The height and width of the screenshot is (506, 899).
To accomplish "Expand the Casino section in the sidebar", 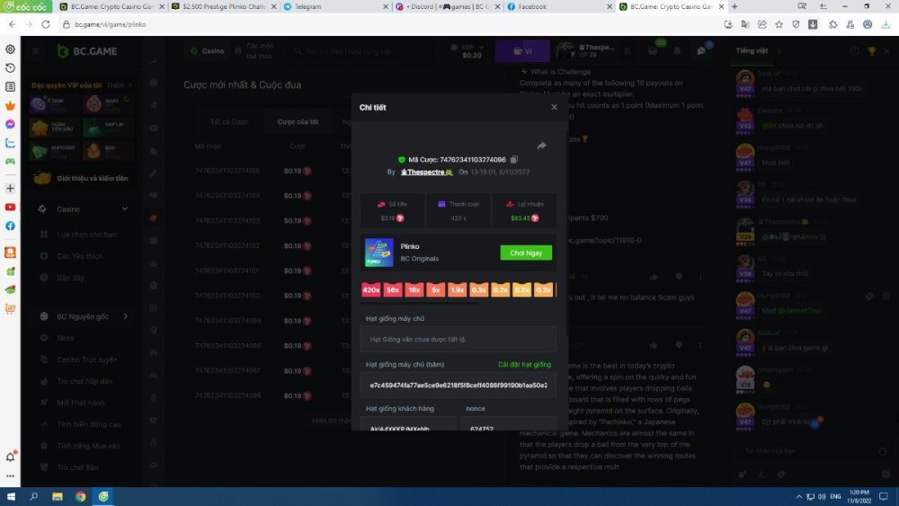I will (x=125, y=209).
